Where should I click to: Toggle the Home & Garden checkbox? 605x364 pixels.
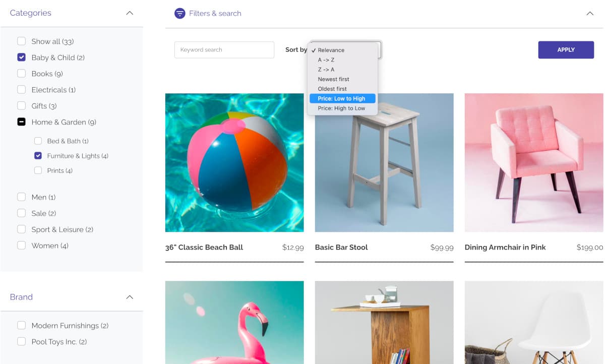pyautogui.click(x=22, y=122)
